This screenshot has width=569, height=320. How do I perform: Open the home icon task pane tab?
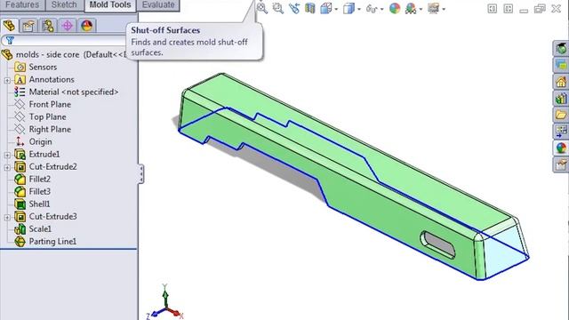tap(561, 82)
